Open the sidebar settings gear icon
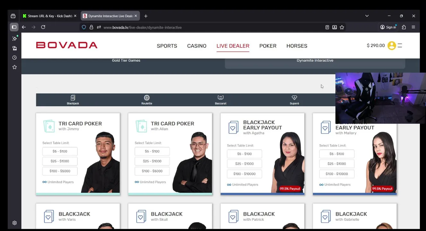Image resolution: width=426 pixels, height=231 pixels. pyautogui.click(x=14, y=223)
